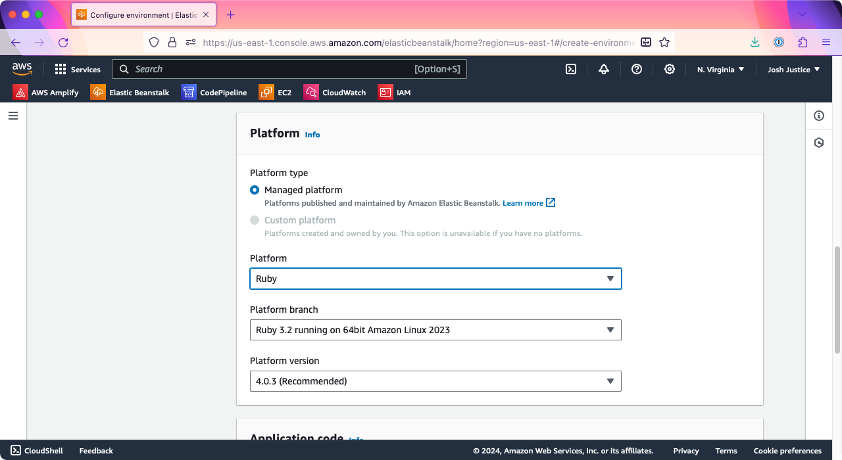Click the browser URL address bar

[418, 42]
